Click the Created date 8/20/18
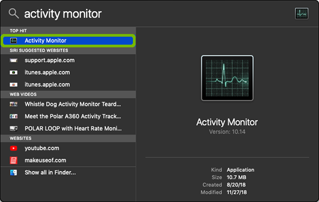 coord(236,185)
